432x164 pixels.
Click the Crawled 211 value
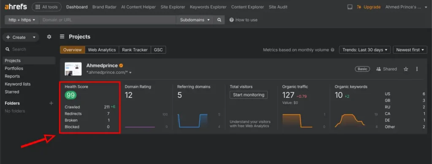tap(107, 107)
